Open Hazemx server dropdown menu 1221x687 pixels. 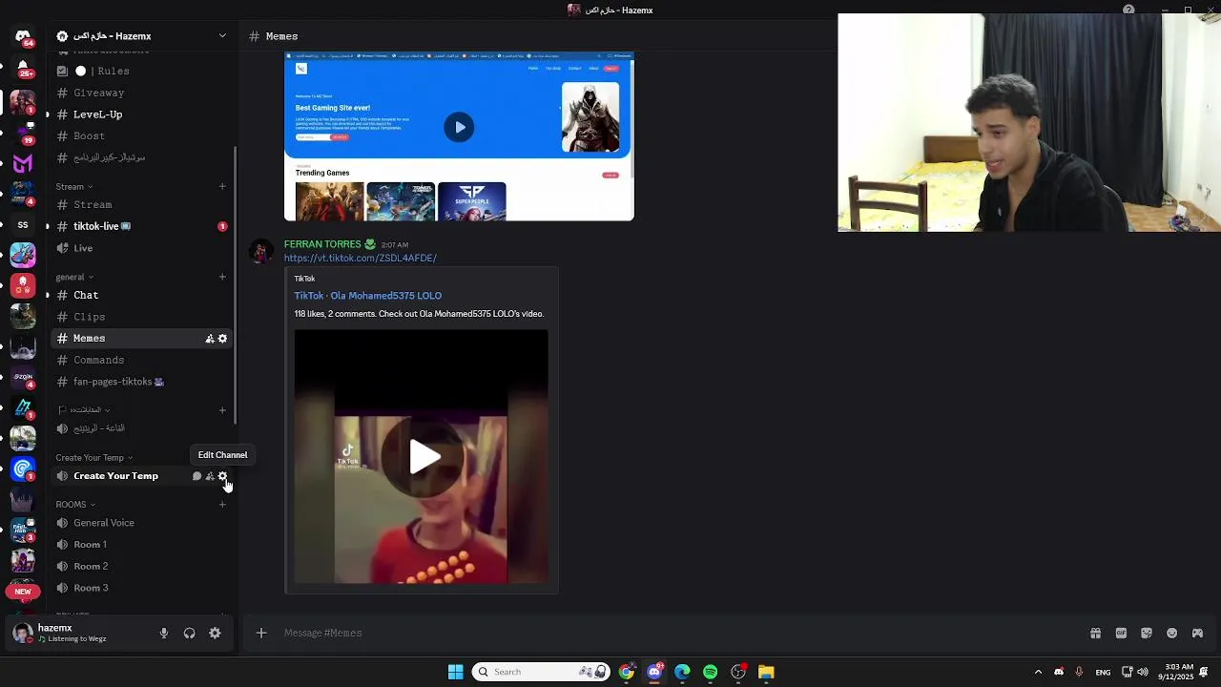(x=143, y=36)
